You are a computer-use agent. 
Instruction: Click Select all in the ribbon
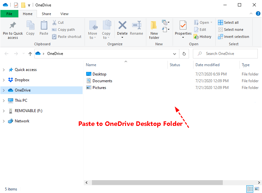pos(228,22)
